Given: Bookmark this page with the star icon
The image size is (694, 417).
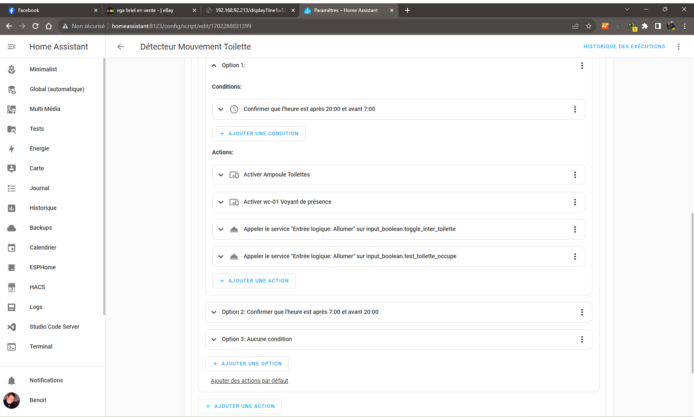Looking at the screenshot, I should click(x=589, y=26).
